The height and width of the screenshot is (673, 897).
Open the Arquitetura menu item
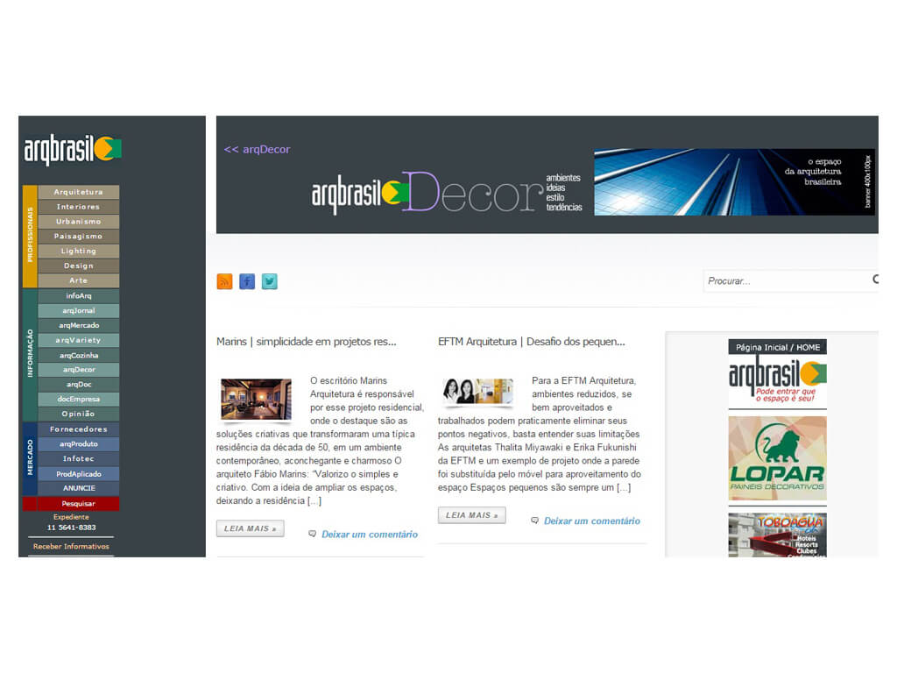pyautogui.click(x=78, y=192)
